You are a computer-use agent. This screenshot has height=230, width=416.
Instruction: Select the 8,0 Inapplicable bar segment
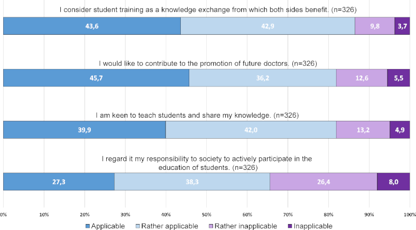coord(393,181)
